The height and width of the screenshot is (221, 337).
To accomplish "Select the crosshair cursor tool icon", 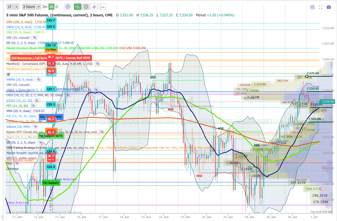I will click(x=94, y=7).
